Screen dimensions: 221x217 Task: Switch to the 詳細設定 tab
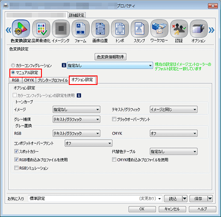pos(77,15)
